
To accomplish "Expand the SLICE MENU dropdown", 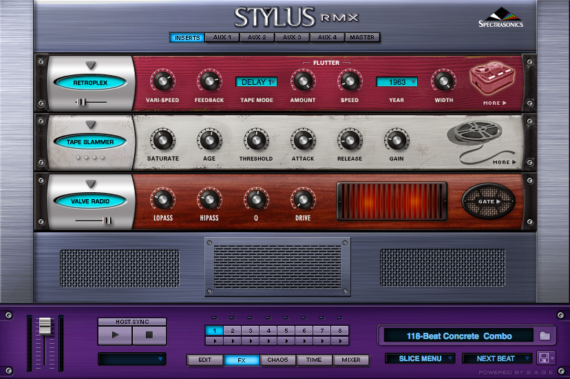I will [x=420, y=358].
